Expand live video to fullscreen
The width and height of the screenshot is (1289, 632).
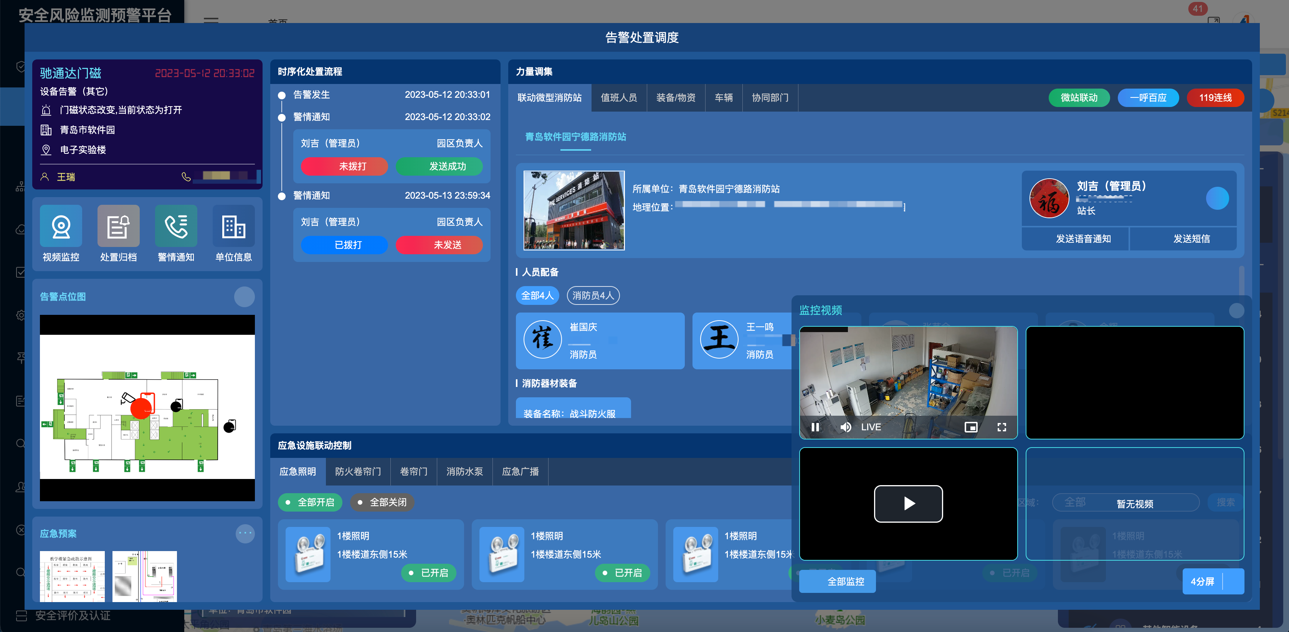click(1001, 427)
